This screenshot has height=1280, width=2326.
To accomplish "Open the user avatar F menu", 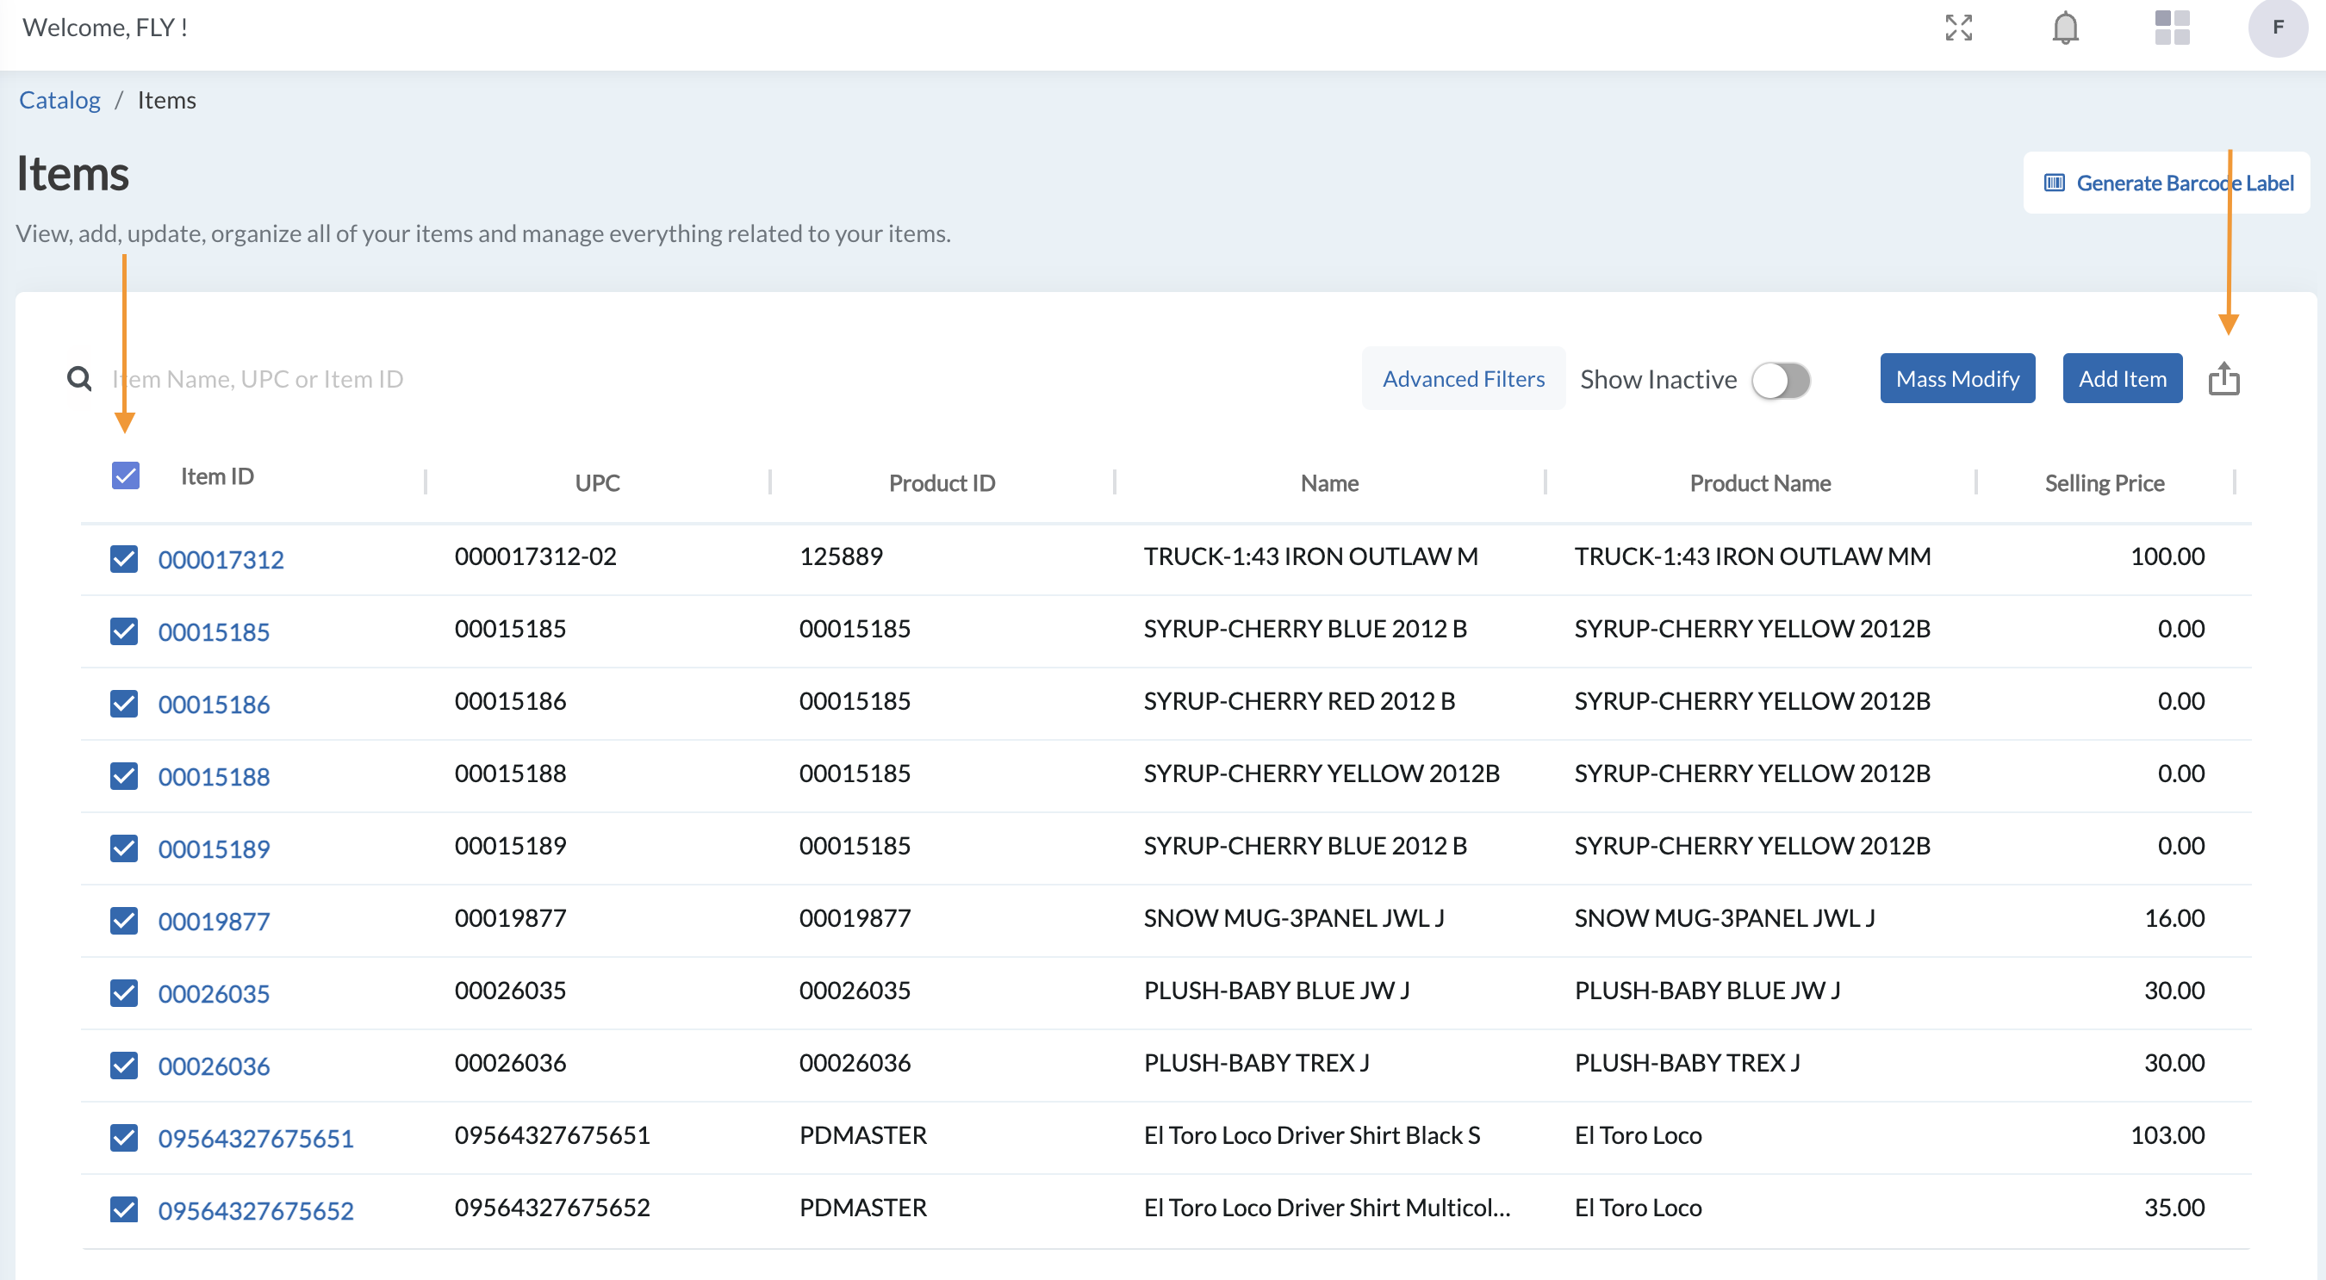I will coord(2277,27).
